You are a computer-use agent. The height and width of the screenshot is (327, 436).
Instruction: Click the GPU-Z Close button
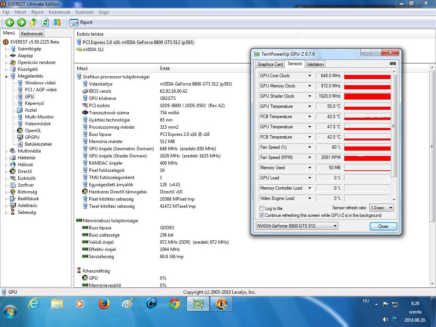click(383, 226)
